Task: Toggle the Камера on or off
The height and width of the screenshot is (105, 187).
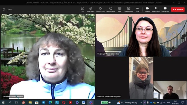Action: tap(147, 9)
